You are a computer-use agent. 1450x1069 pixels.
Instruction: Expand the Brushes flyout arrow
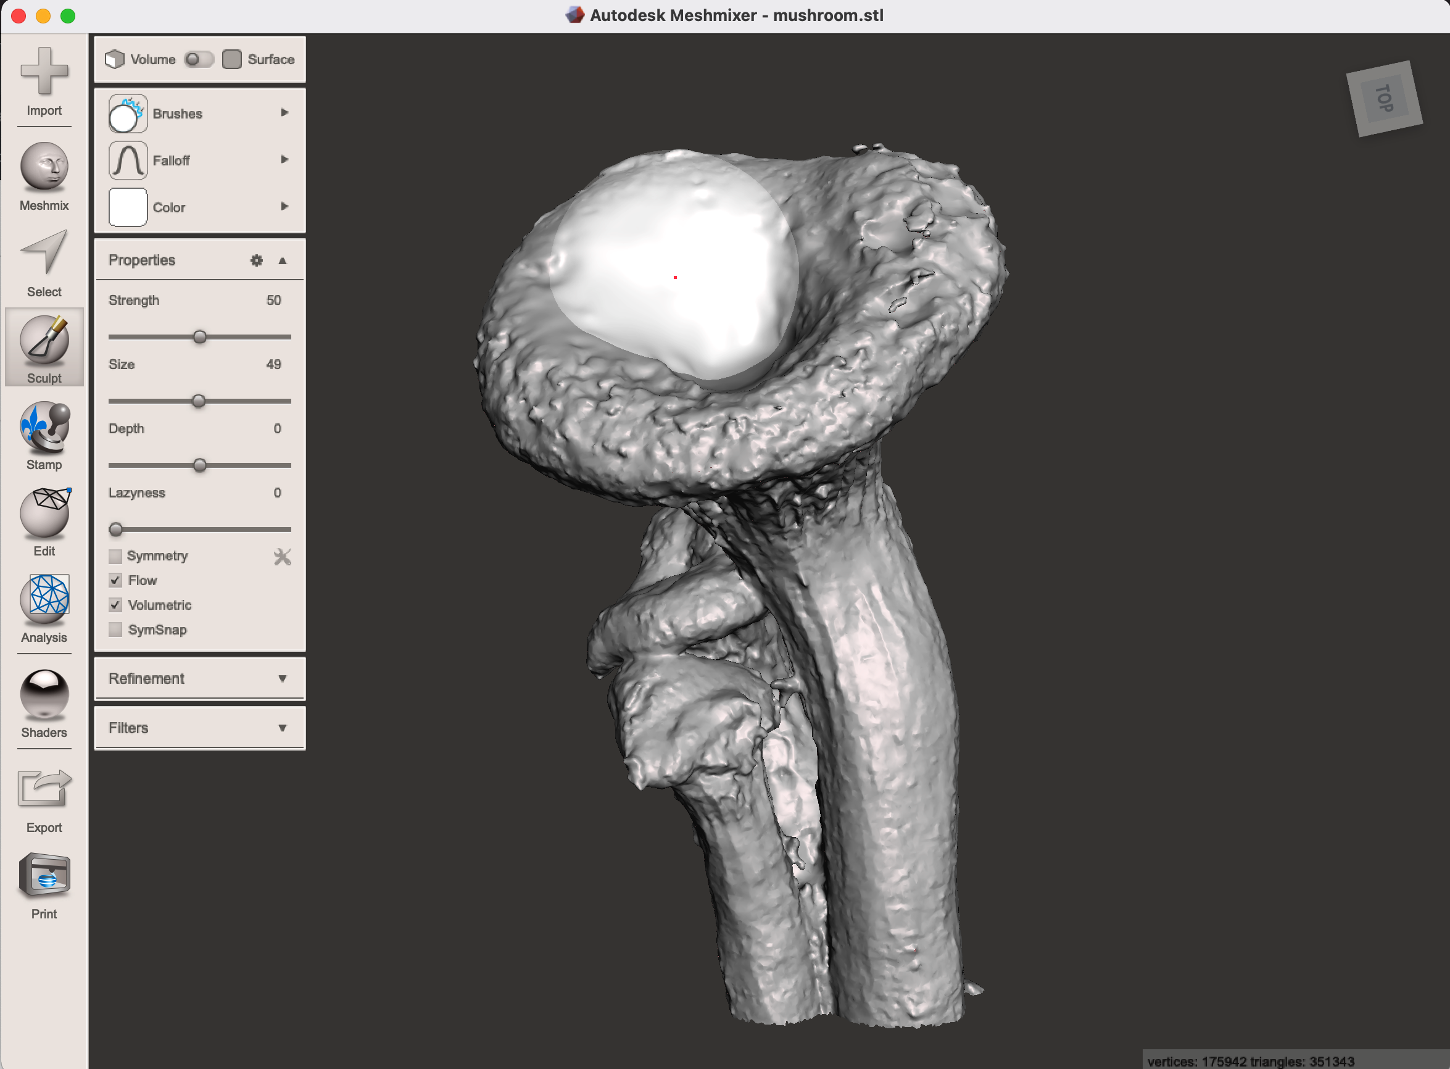click(284, 112)
